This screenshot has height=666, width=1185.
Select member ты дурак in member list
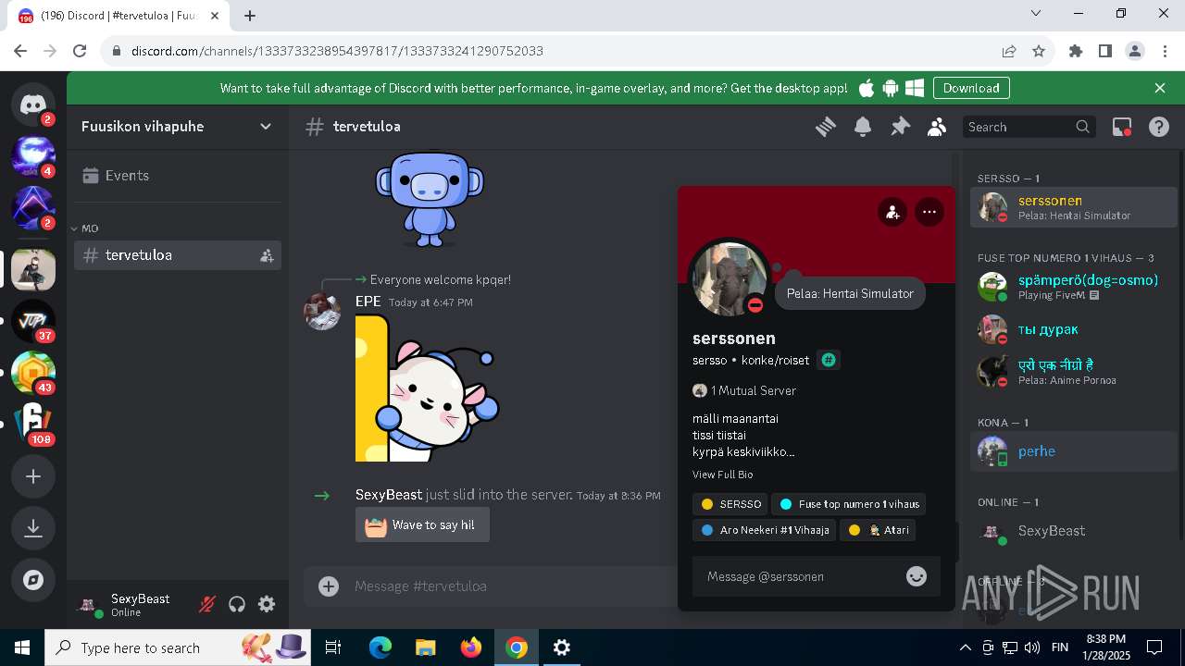tap(1074, 329)
